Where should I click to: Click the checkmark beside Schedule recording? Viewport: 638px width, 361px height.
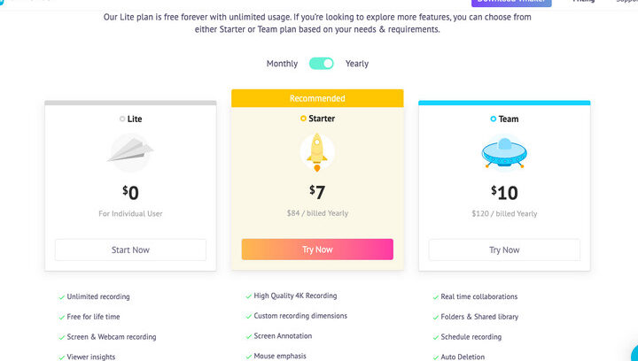(x=434, y=338)
